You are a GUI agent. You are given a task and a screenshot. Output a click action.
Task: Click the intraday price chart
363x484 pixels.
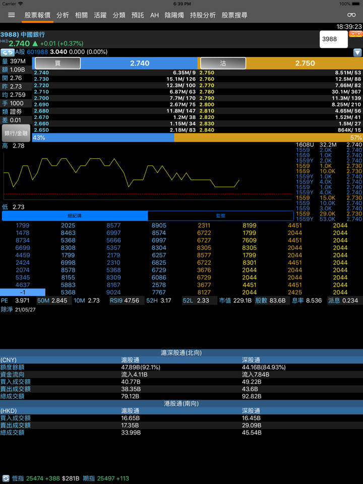[x=147, y=174]
